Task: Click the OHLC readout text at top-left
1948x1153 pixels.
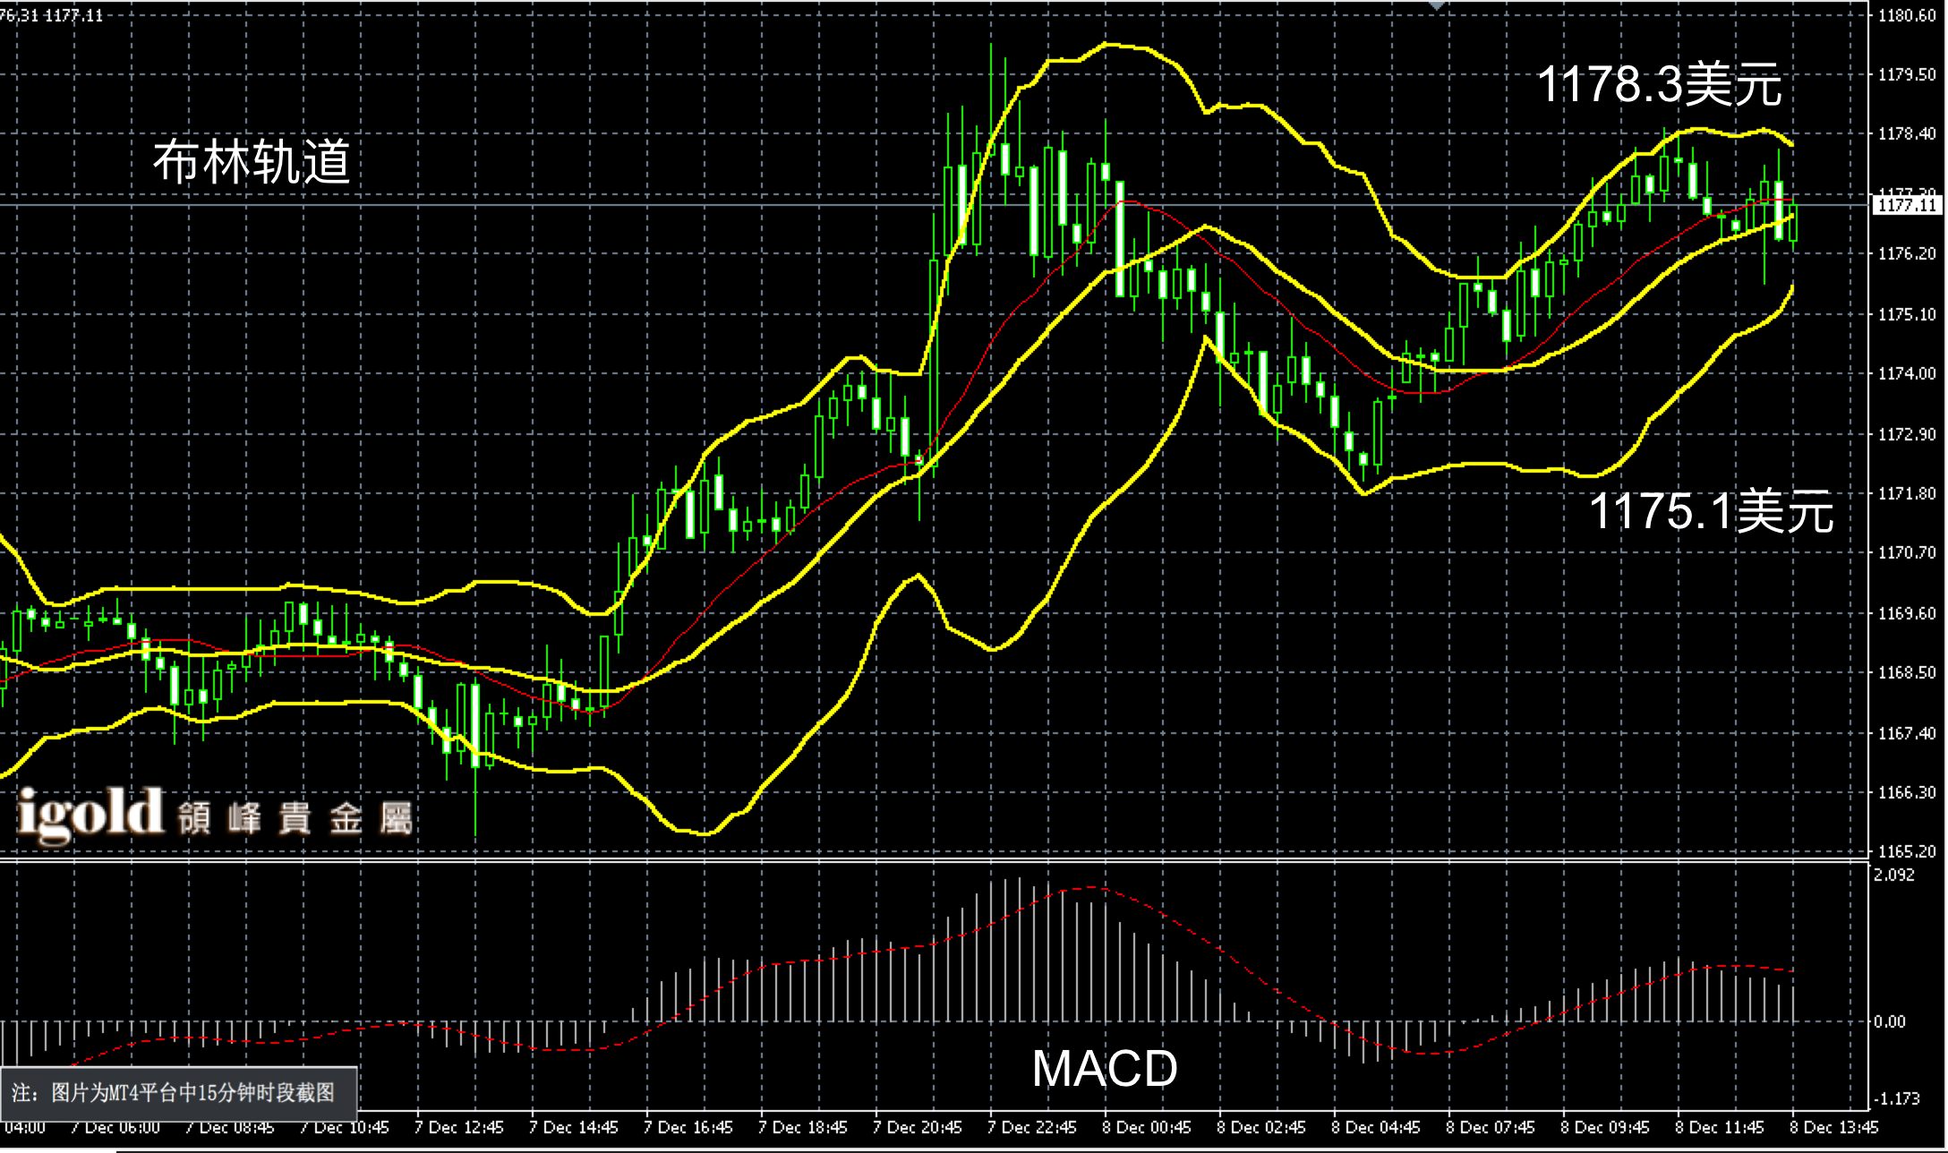Action: click(x=52, y=15)
